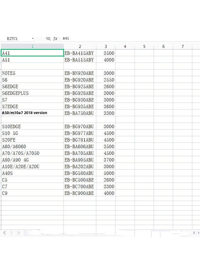The image size is (200, 274).
Task: Select column header 6
Action: point(163,46)
